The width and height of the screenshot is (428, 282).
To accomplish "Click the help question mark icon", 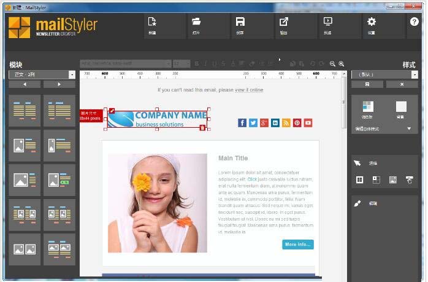I will coord(414,22).
